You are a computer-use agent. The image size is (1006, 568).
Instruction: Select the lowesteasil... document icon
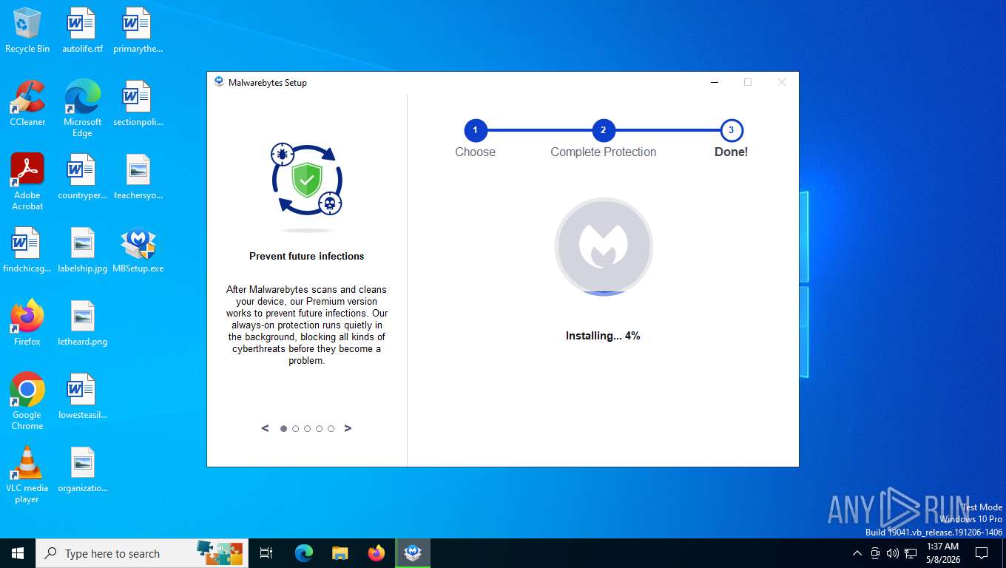[x=82, y=396]
